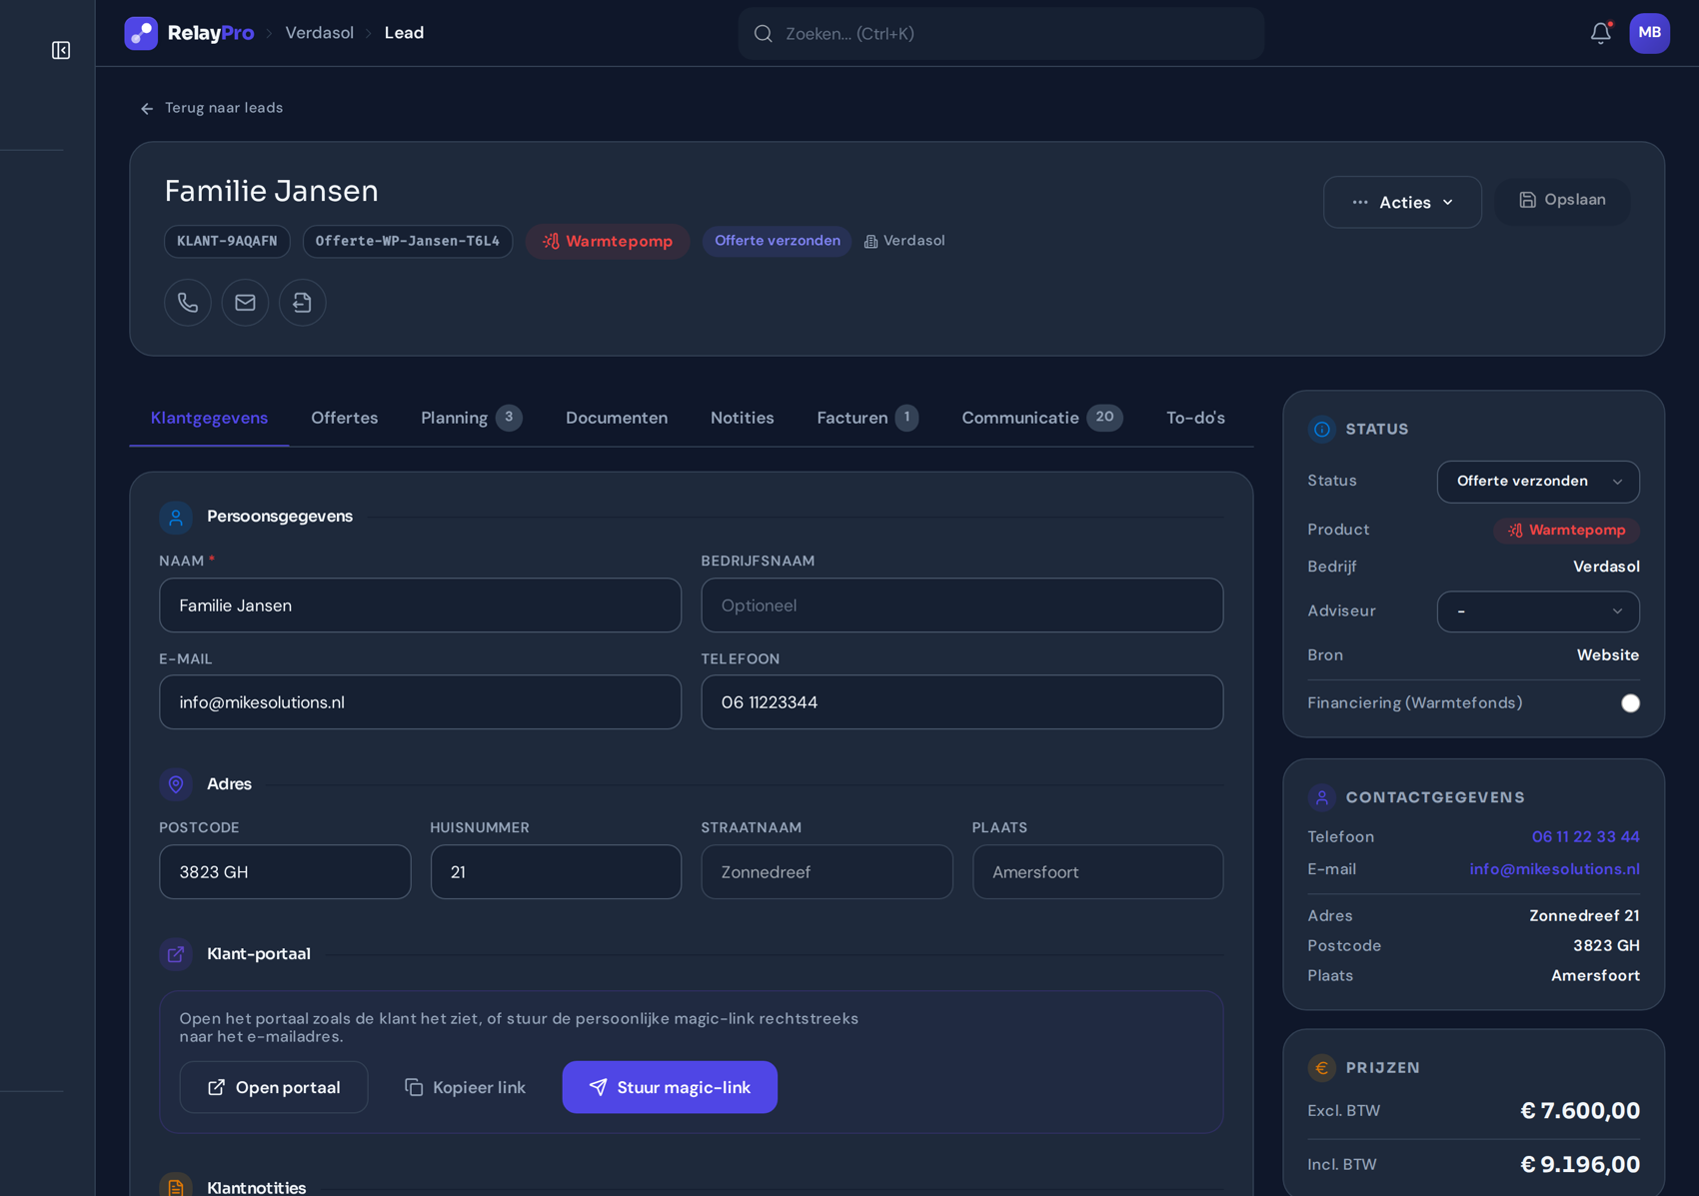
Task: Open the MB user avatar
Action: [x=1649, y=33]
